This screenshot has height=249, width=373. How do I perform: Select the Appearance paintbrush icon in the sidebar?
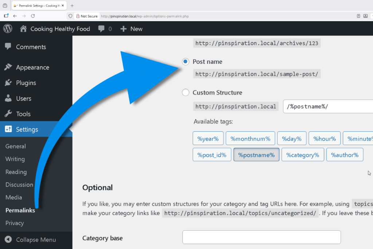[9, 67]
